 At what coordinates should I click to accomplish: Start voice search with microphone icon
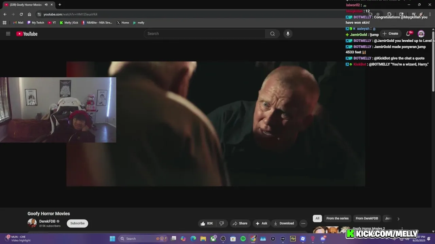[x=288, y=34]
